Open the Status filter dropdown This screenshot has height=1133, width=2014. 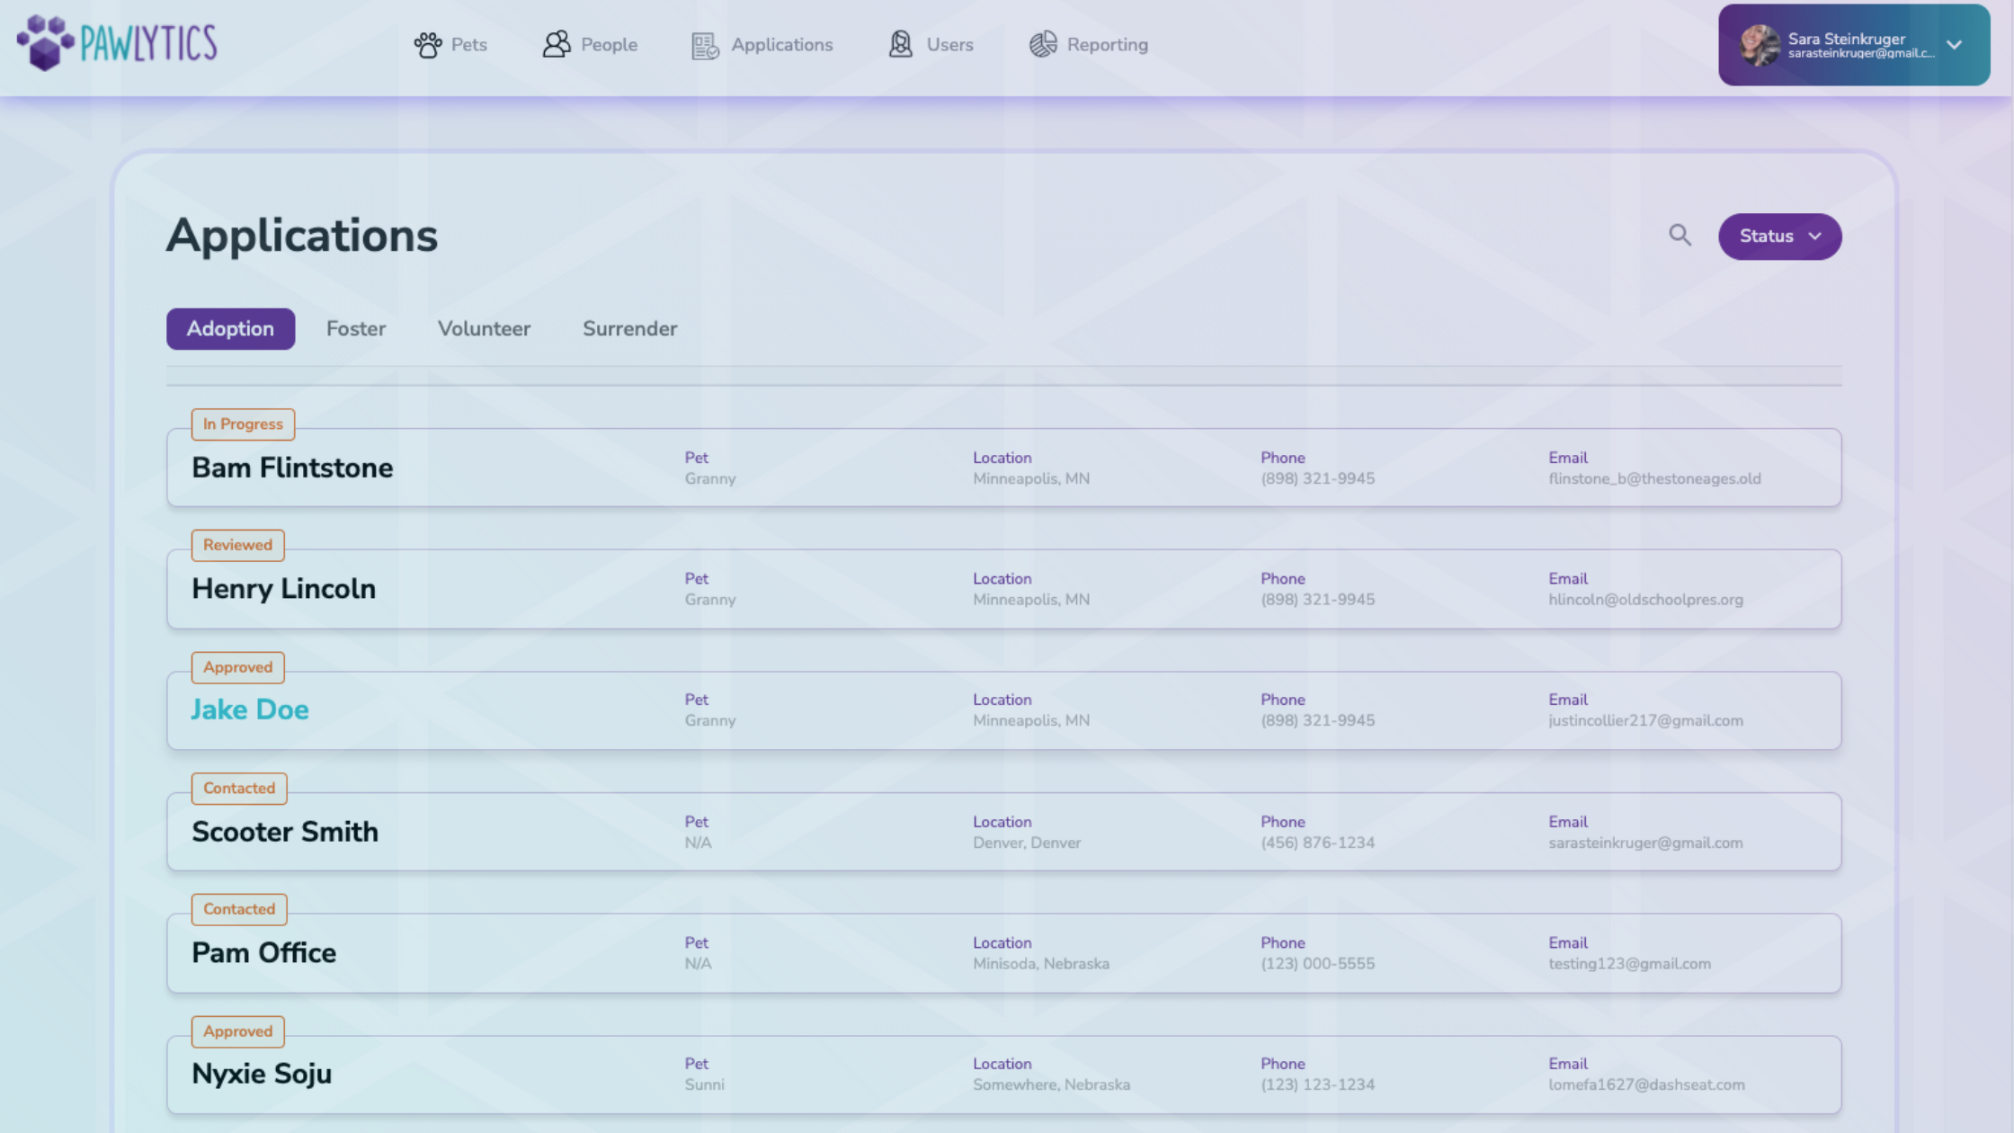point(1779,236)
